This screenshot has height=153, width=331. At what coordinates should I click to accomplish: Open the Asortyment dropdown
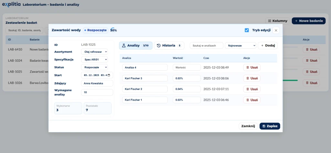94,52
